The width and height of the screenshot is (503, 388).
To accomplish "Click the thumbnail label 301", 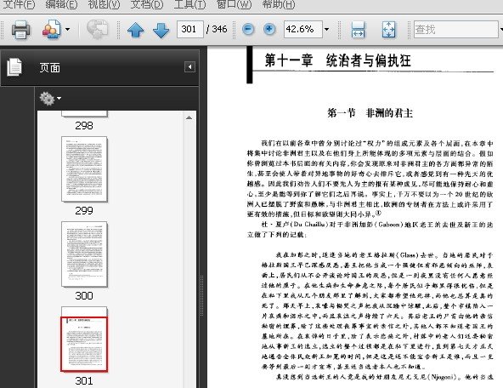I will [x=84, y=381].
